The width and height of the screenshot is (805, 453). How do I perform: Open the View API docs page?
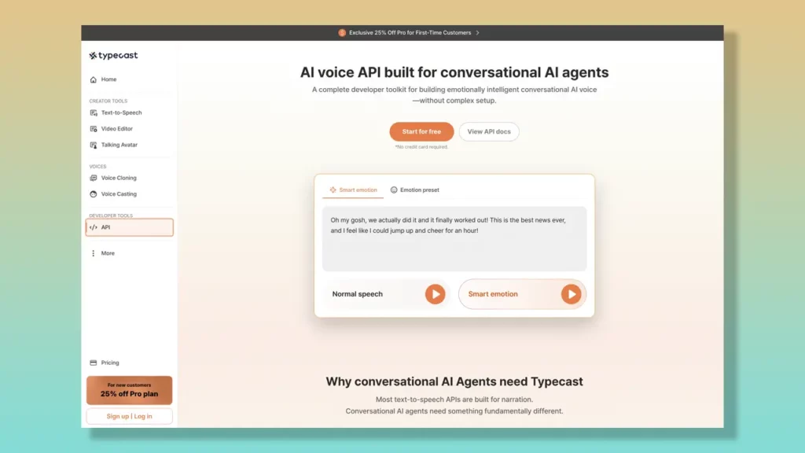489,131
